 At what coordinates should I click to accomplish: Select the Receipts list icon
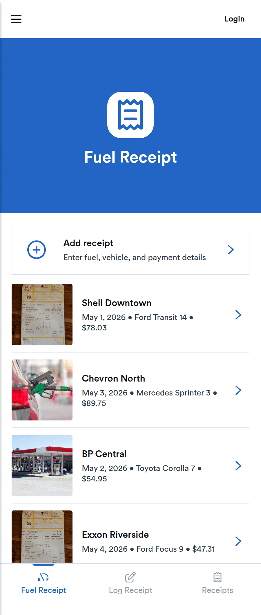(217, 577)
